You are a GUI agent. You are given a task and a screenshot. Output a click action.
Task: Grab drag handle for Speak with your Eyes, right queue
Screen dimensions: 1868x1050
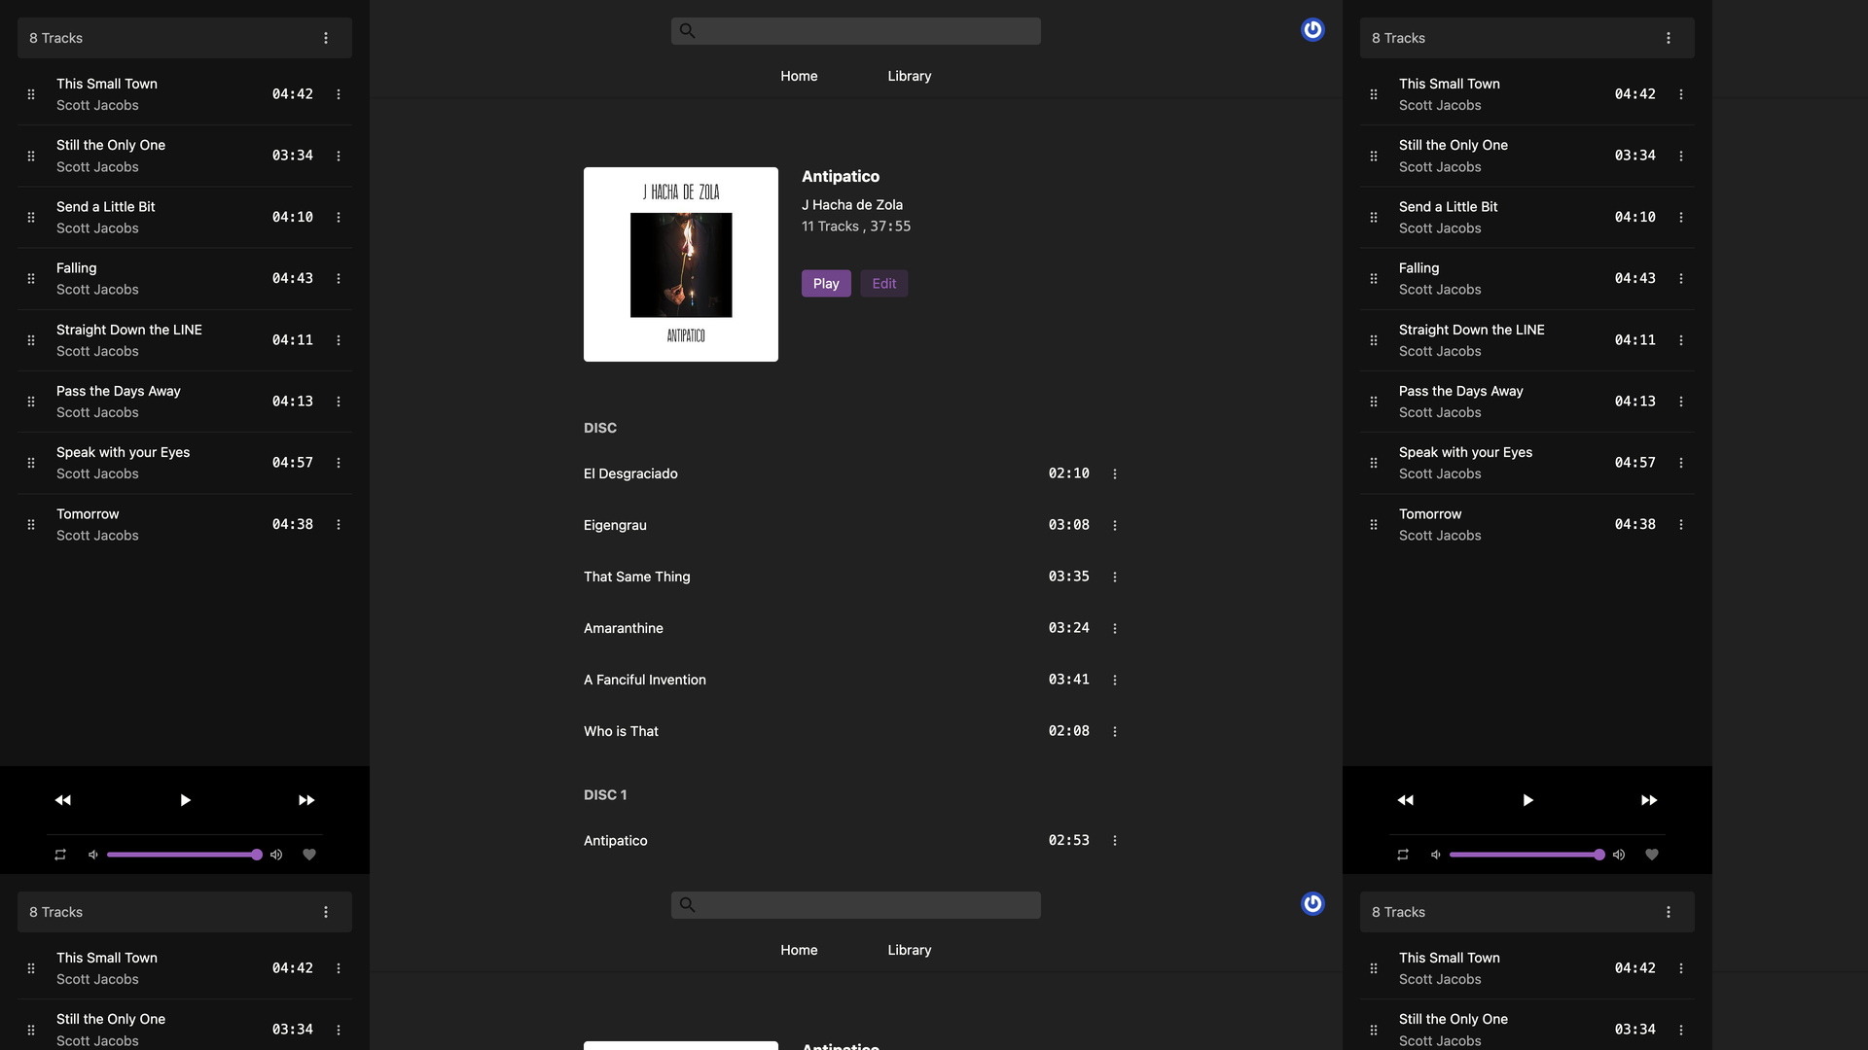(1374, 463)
